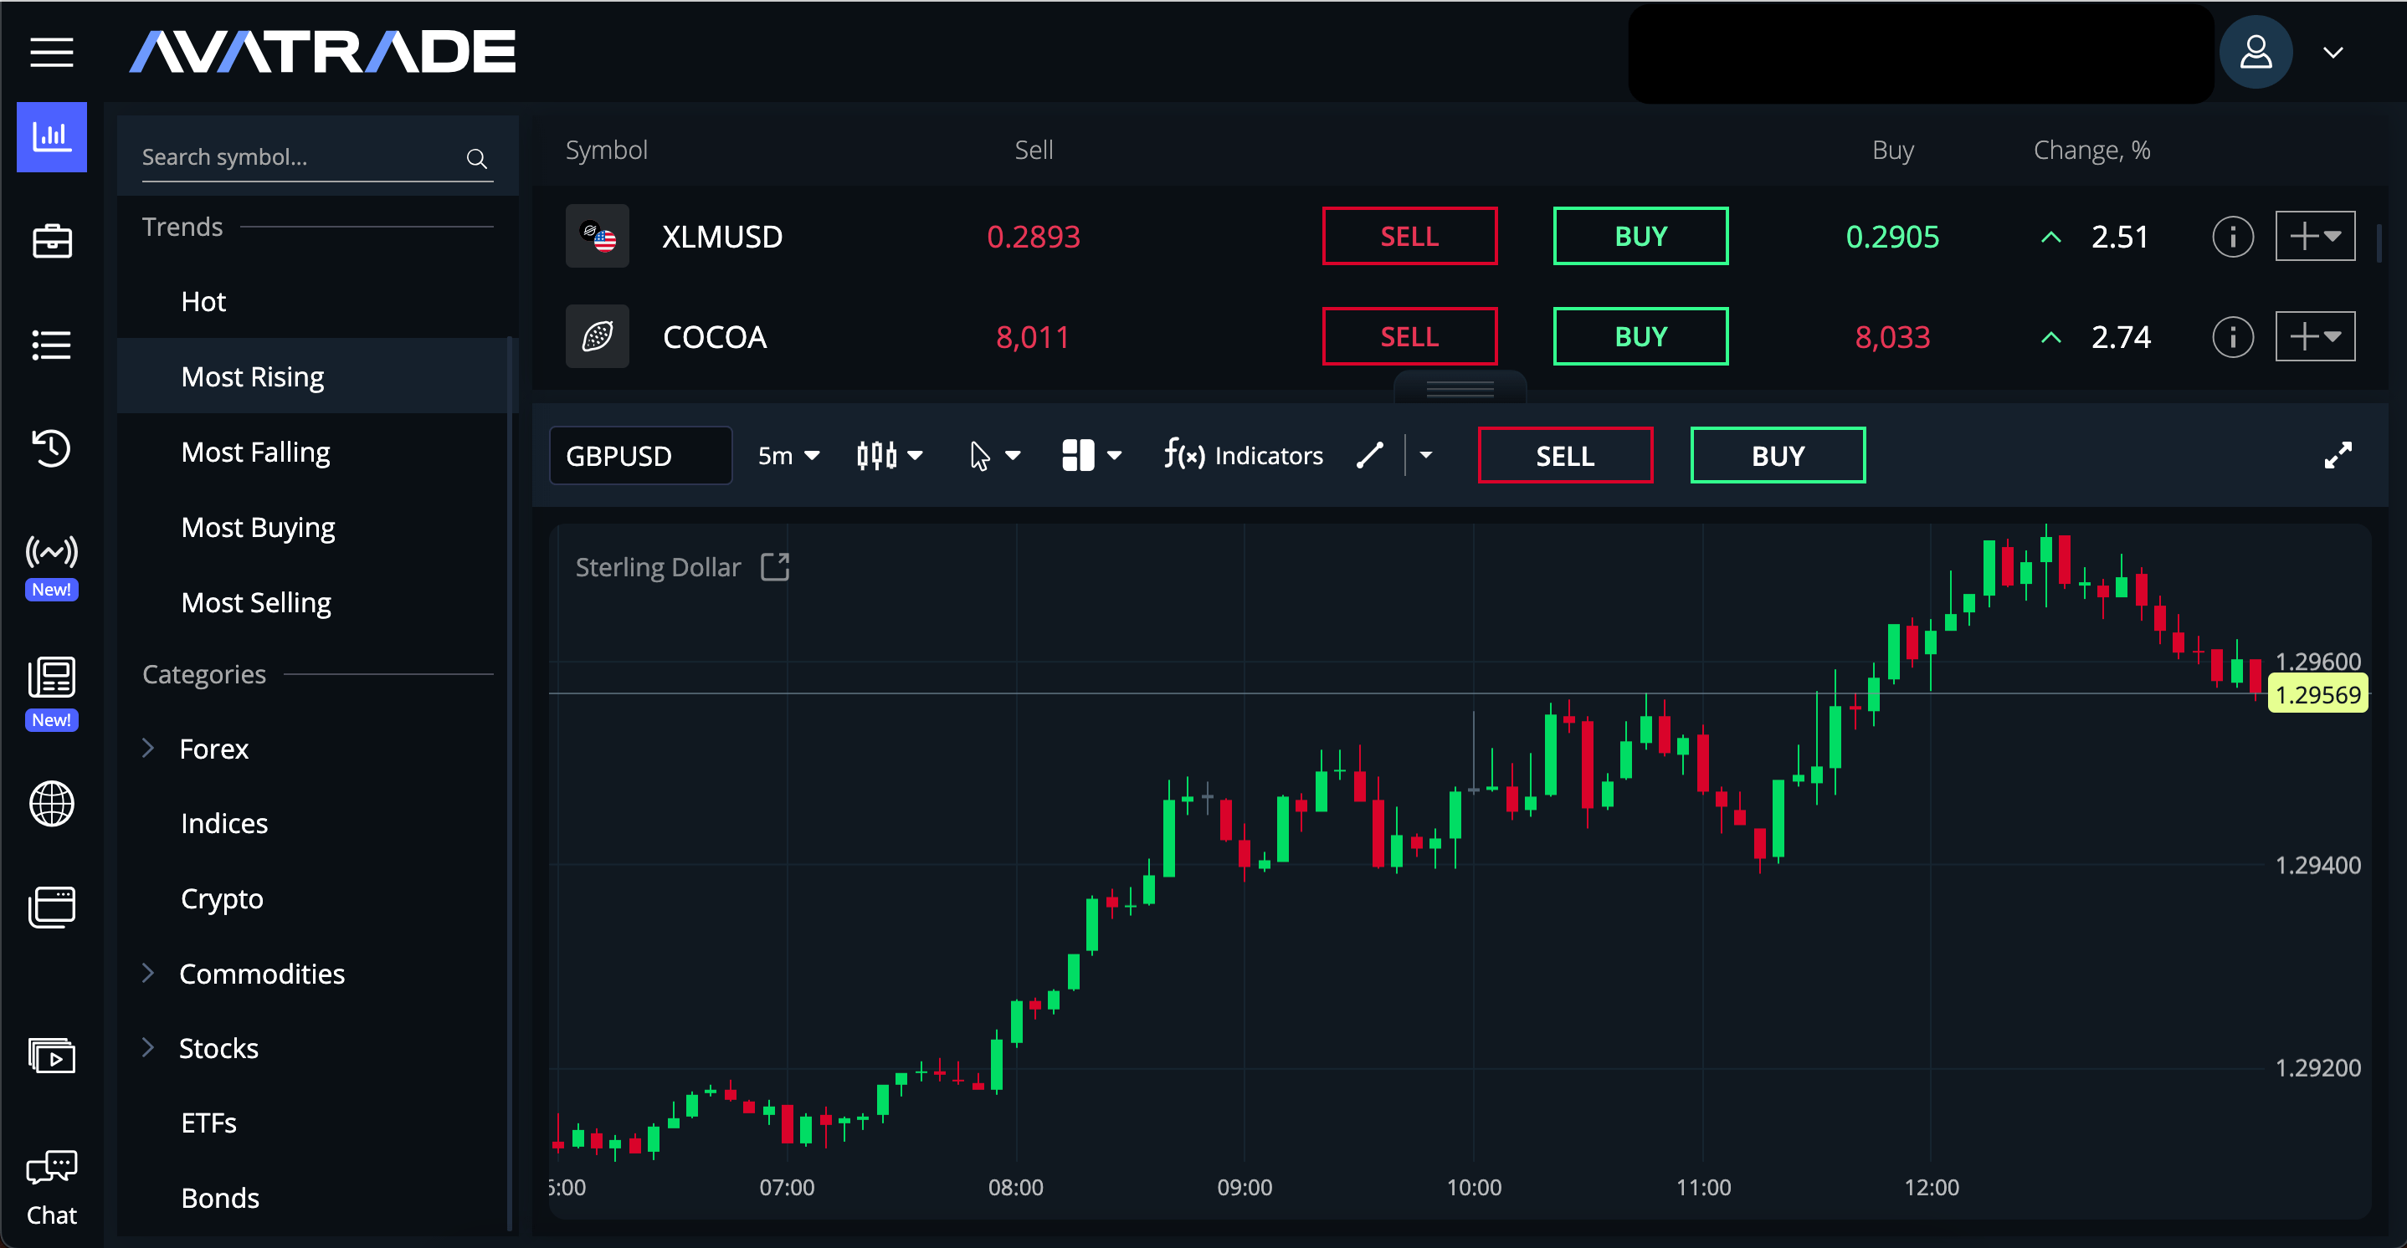Screen dimensions: 2407x1248
Task: Click the panel resize handle above chart
Action: [1460, 389]
